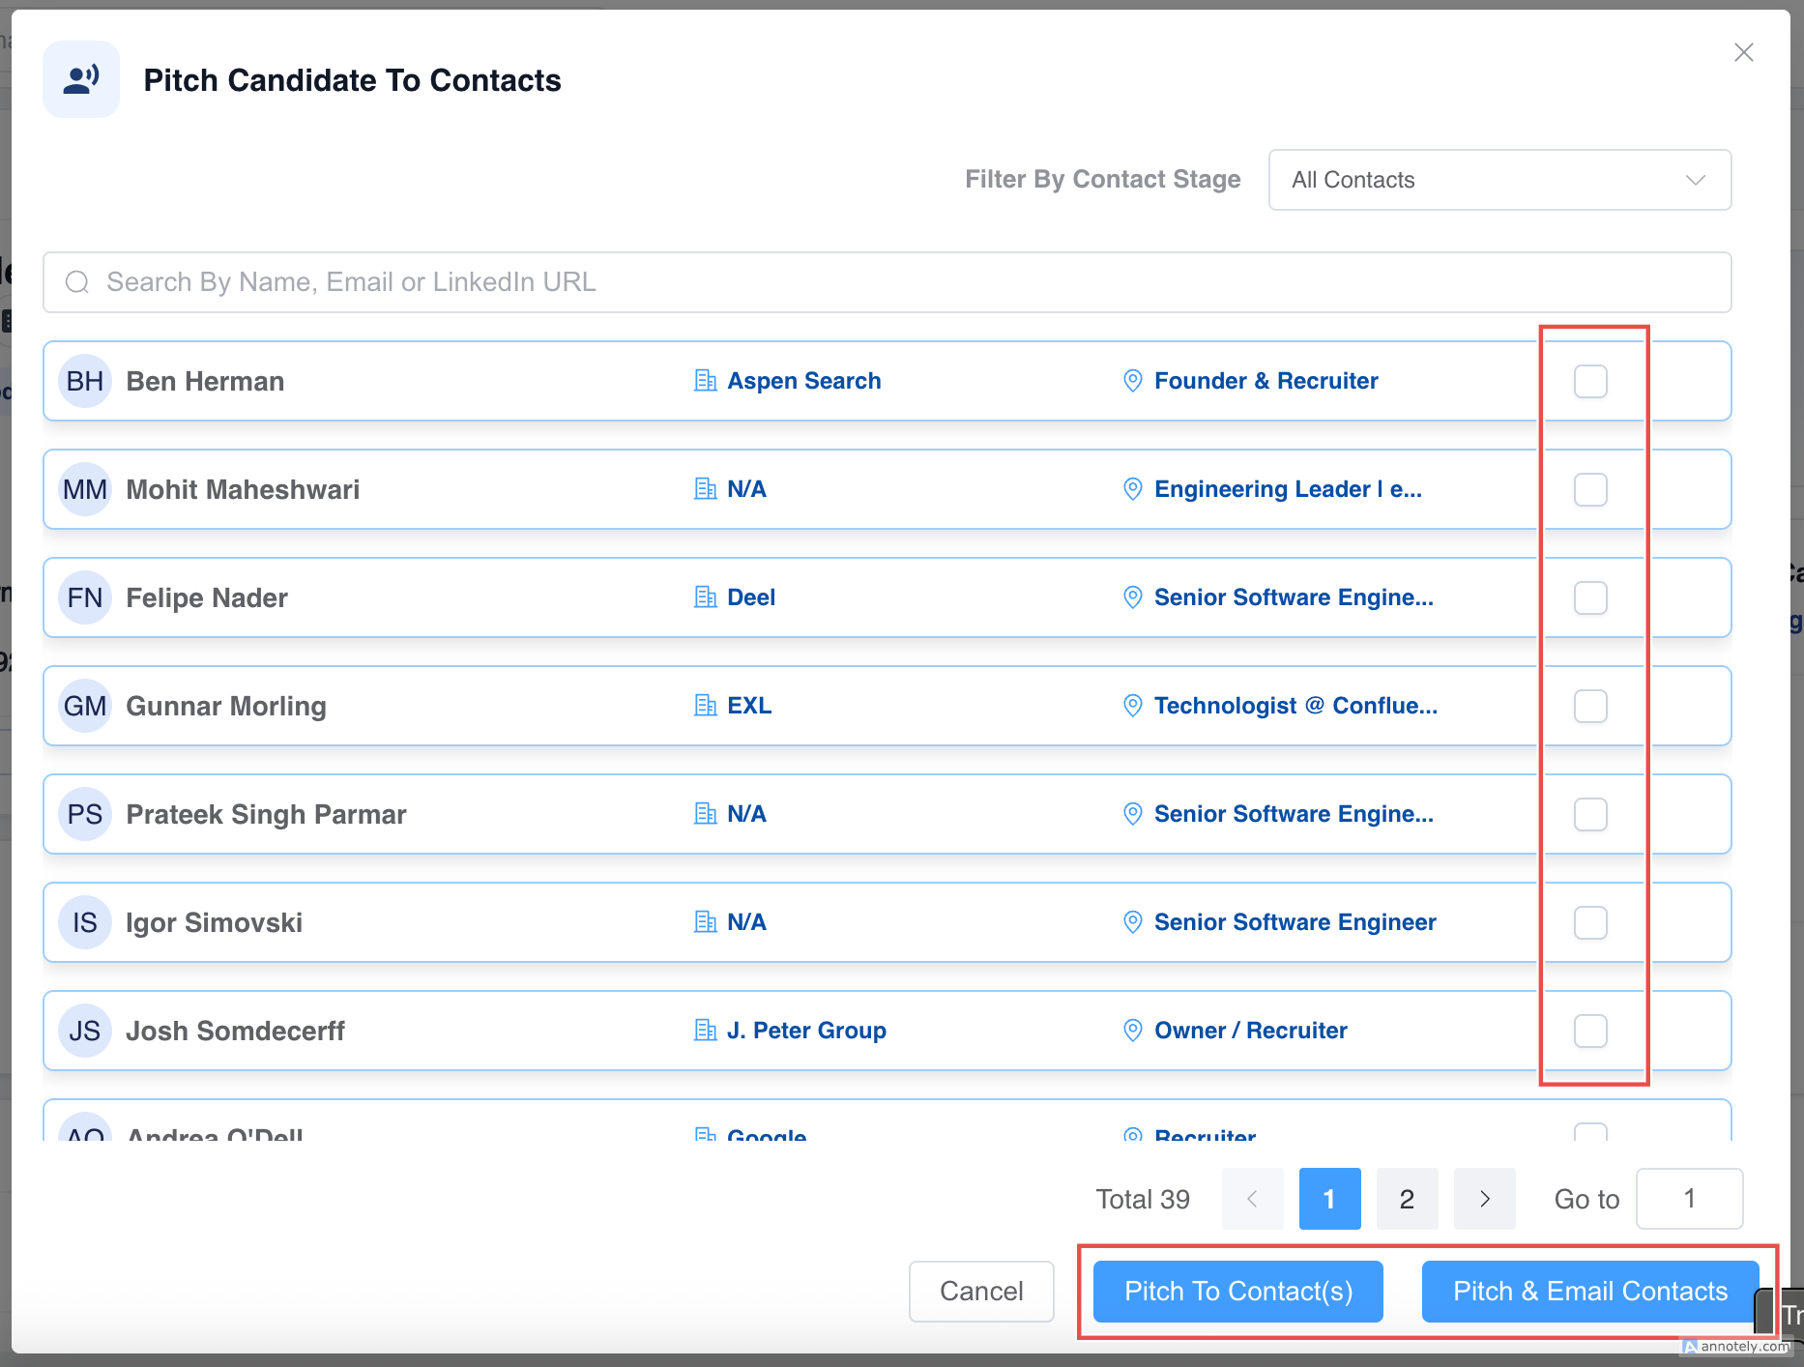The width and height of the screenshot is (1804, 1367).
Task: Click the pin icon beside Owner / Recruiter
Action: [1133, 1031]
